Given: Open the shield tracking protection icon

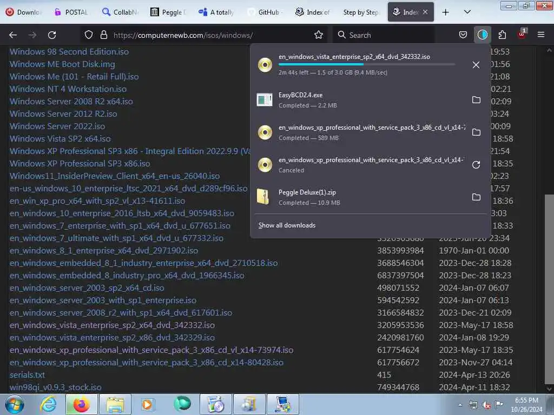Looking at the screenshot, I should pyautogui.click(x=89, y=35).
